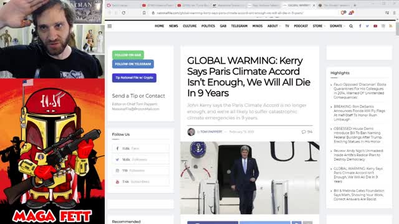
Task: Open the POLITICS navigation item
Action: [x=208, y=26]
